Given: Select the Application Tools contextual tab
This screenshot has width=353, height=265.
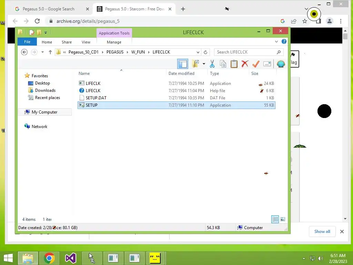Looking at the screenshot, I should (114, 33).
